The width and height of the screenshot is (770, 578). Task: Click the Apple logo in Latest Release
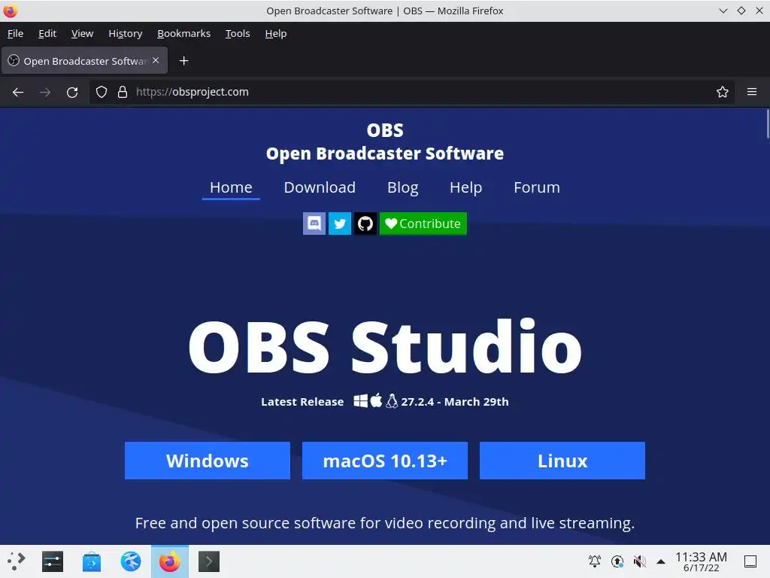click(x=376, y=400)
